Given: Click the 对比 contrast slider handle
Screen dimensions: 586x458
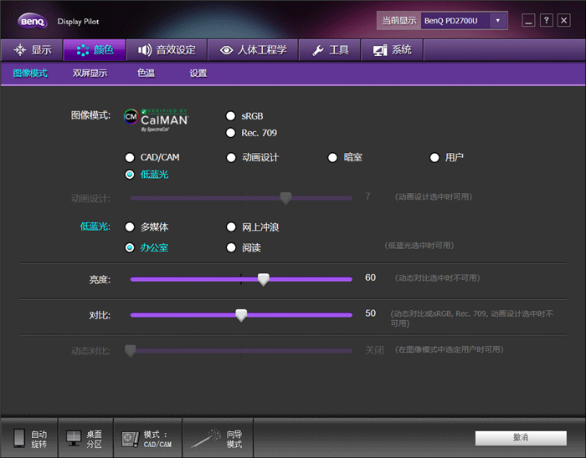Looking at the screenshot, I should pos(241,316).
